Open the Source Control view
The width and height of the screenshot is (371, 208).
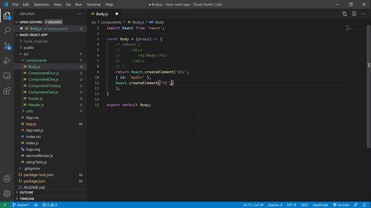tap(7, 46)
